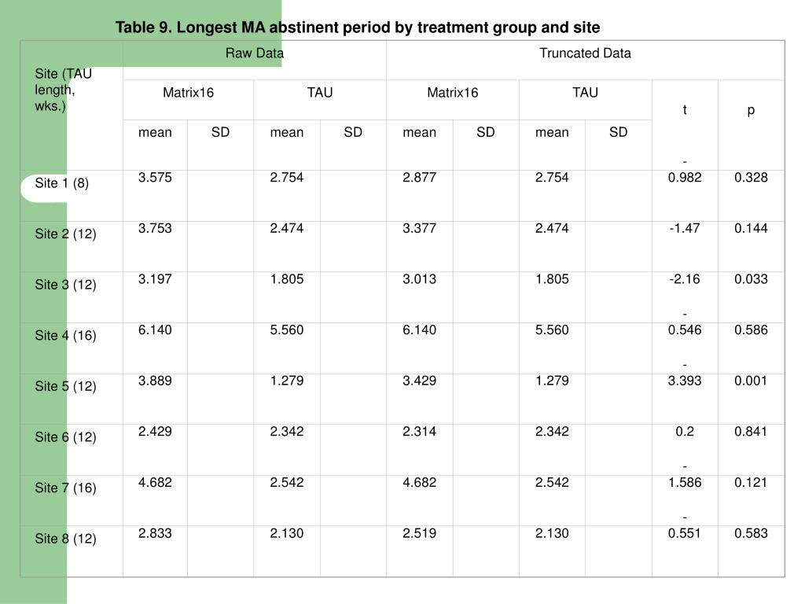805x604 pixels.
Task: Click Raw Data Matrix16 mean 6.140 for Site 4
Action: point(155,330)
